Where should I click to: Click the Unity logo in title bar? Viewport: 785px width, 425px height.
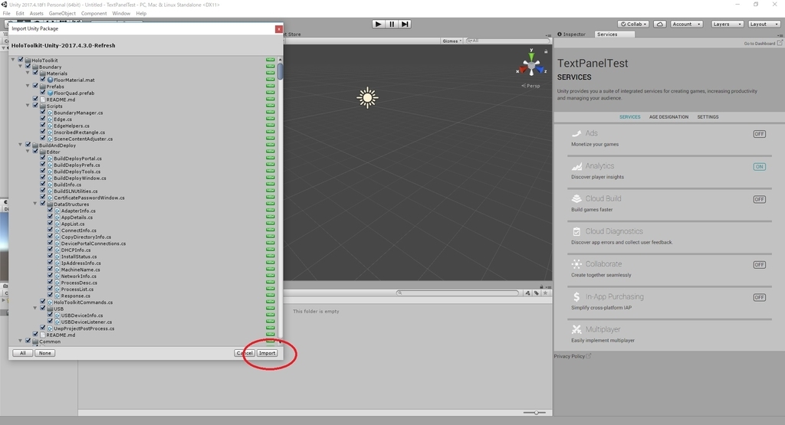pos(4,5)
